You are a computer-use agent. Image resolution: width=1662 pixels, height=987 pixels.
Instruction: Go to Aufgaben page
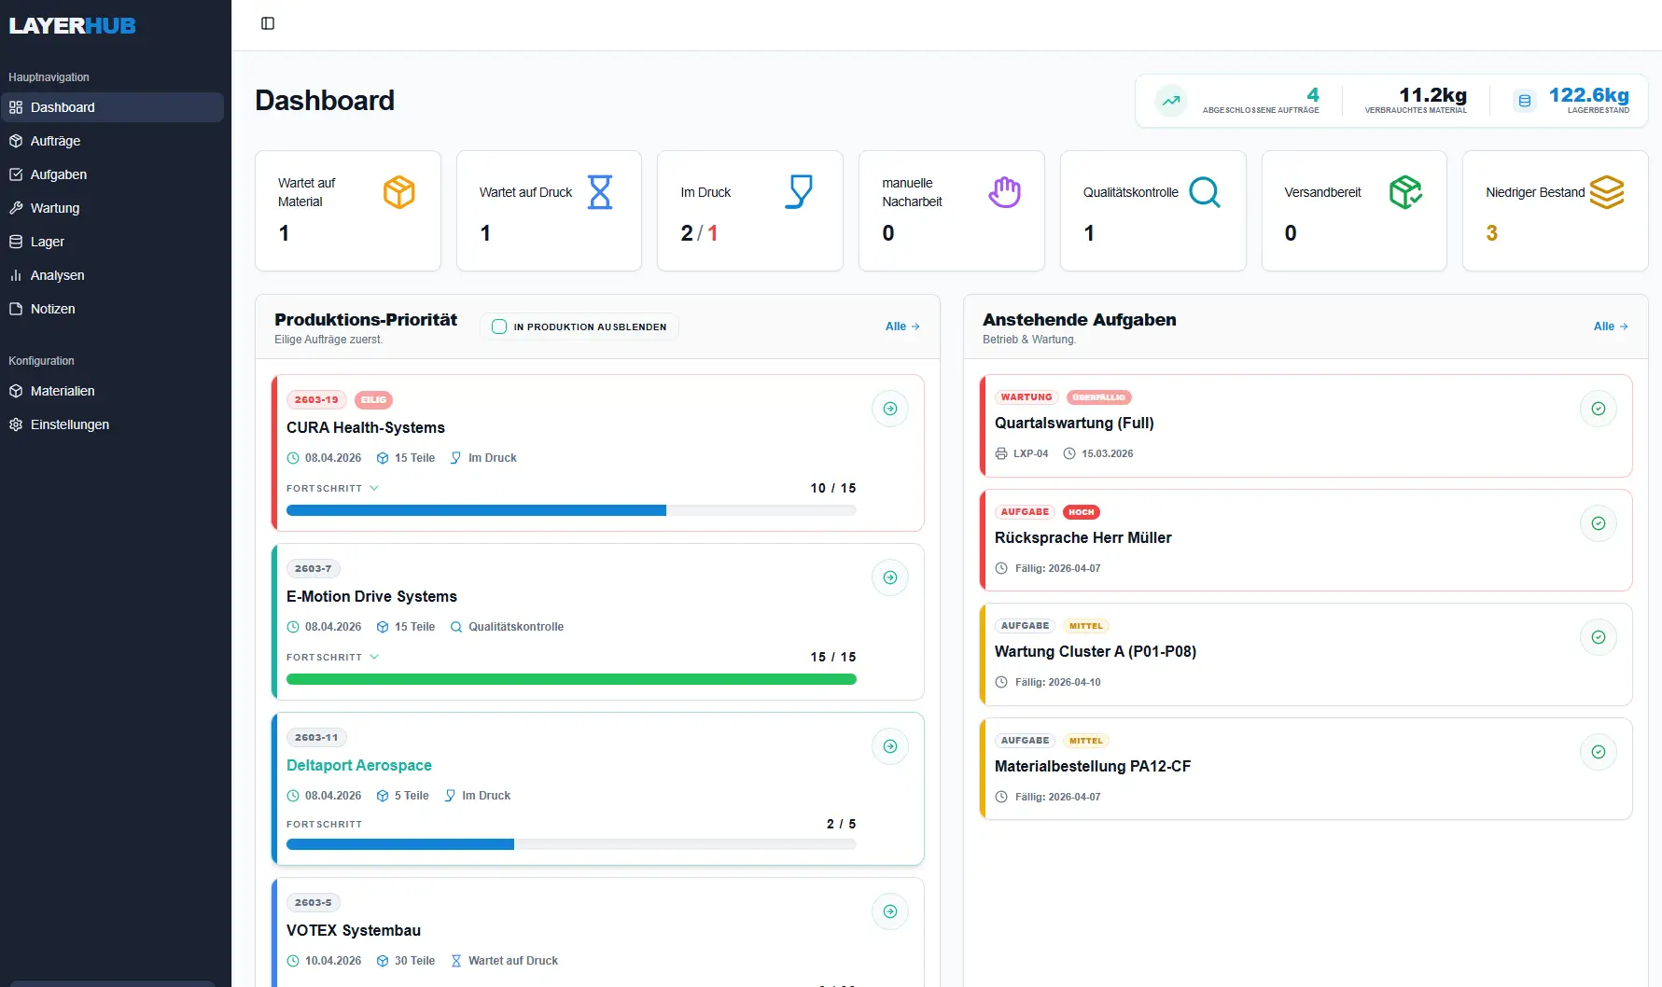[x=112, y=174]
